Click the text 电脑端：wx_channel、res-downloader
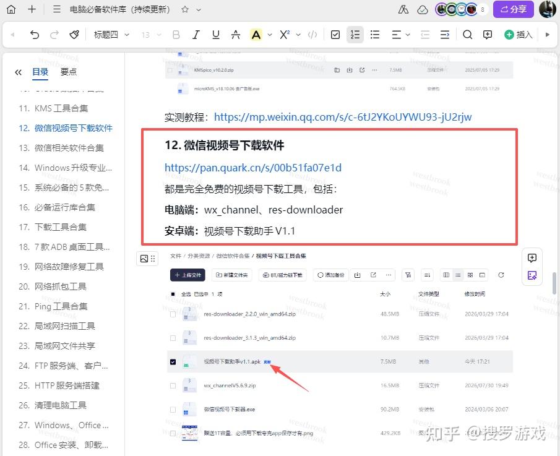 click(254, 210)
